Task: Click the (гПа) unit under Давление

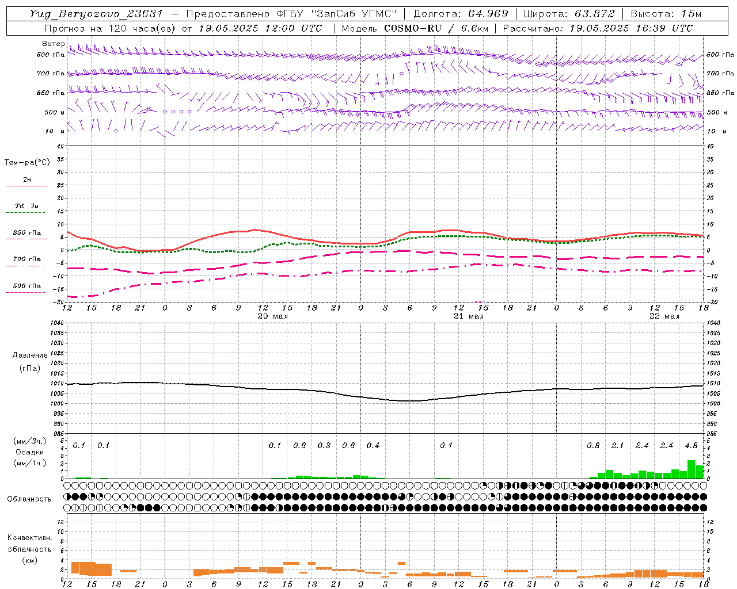Action: [30, 369]
